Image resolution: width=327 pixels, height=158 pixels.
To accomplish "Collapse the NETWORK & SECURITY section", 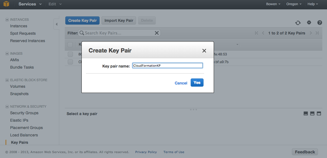I will (x=7, y=106).
